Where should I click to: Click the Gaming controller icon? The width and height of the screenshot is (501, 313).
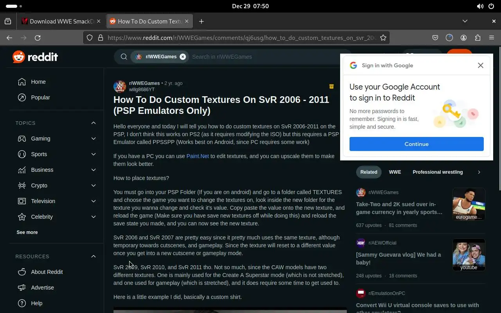[22, 139]
